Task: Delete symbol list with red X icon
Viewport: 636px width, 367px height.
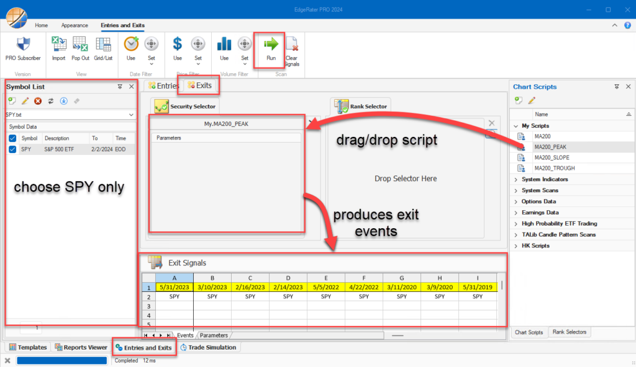Action: pyautogui.click(x=38, y=101)
